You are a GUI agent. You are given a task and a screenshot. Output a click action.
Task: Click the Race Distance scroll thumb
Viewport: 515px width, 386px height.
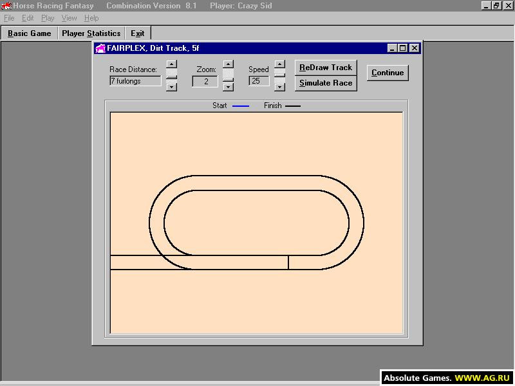[x=171, y=78]
